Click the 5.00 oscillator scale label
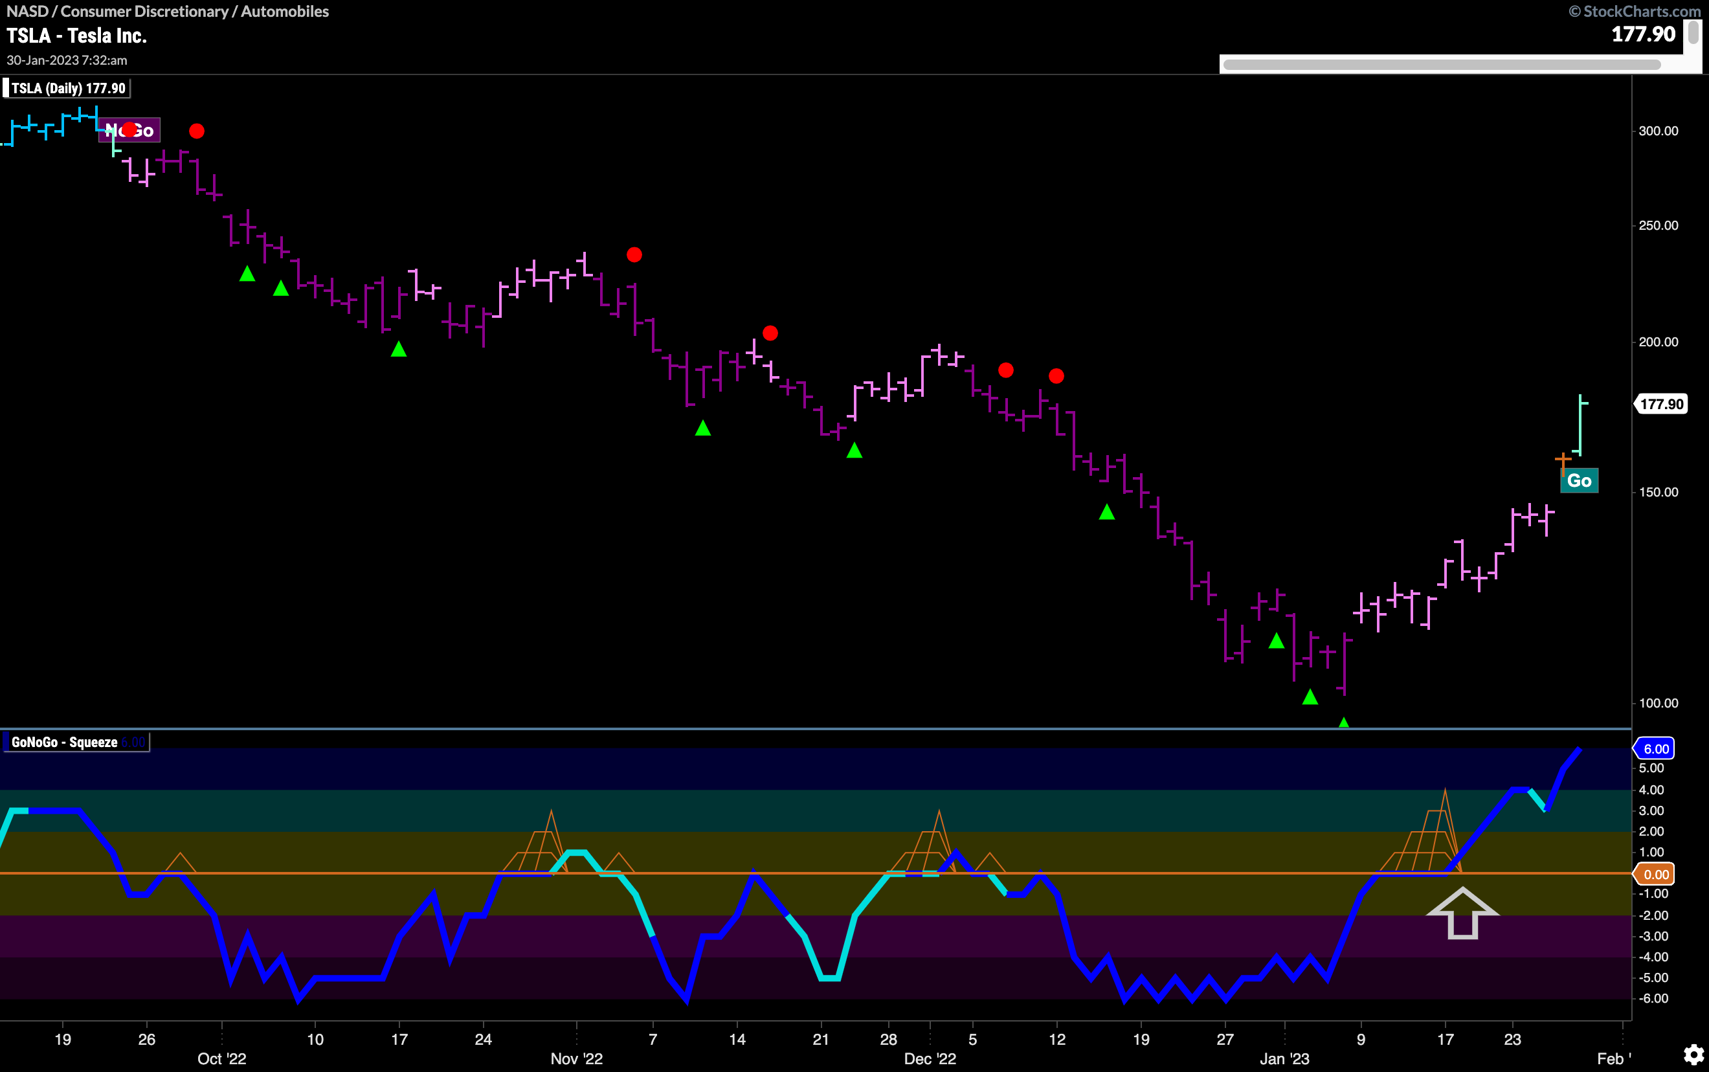Viewport: 1709px width, 1072px height. (1651, 768)
